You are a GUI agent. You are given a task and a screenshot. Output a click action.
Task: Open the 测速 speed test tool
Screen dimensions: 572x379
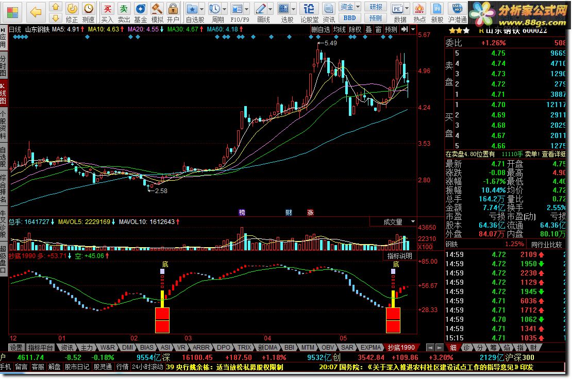[88, 13]
